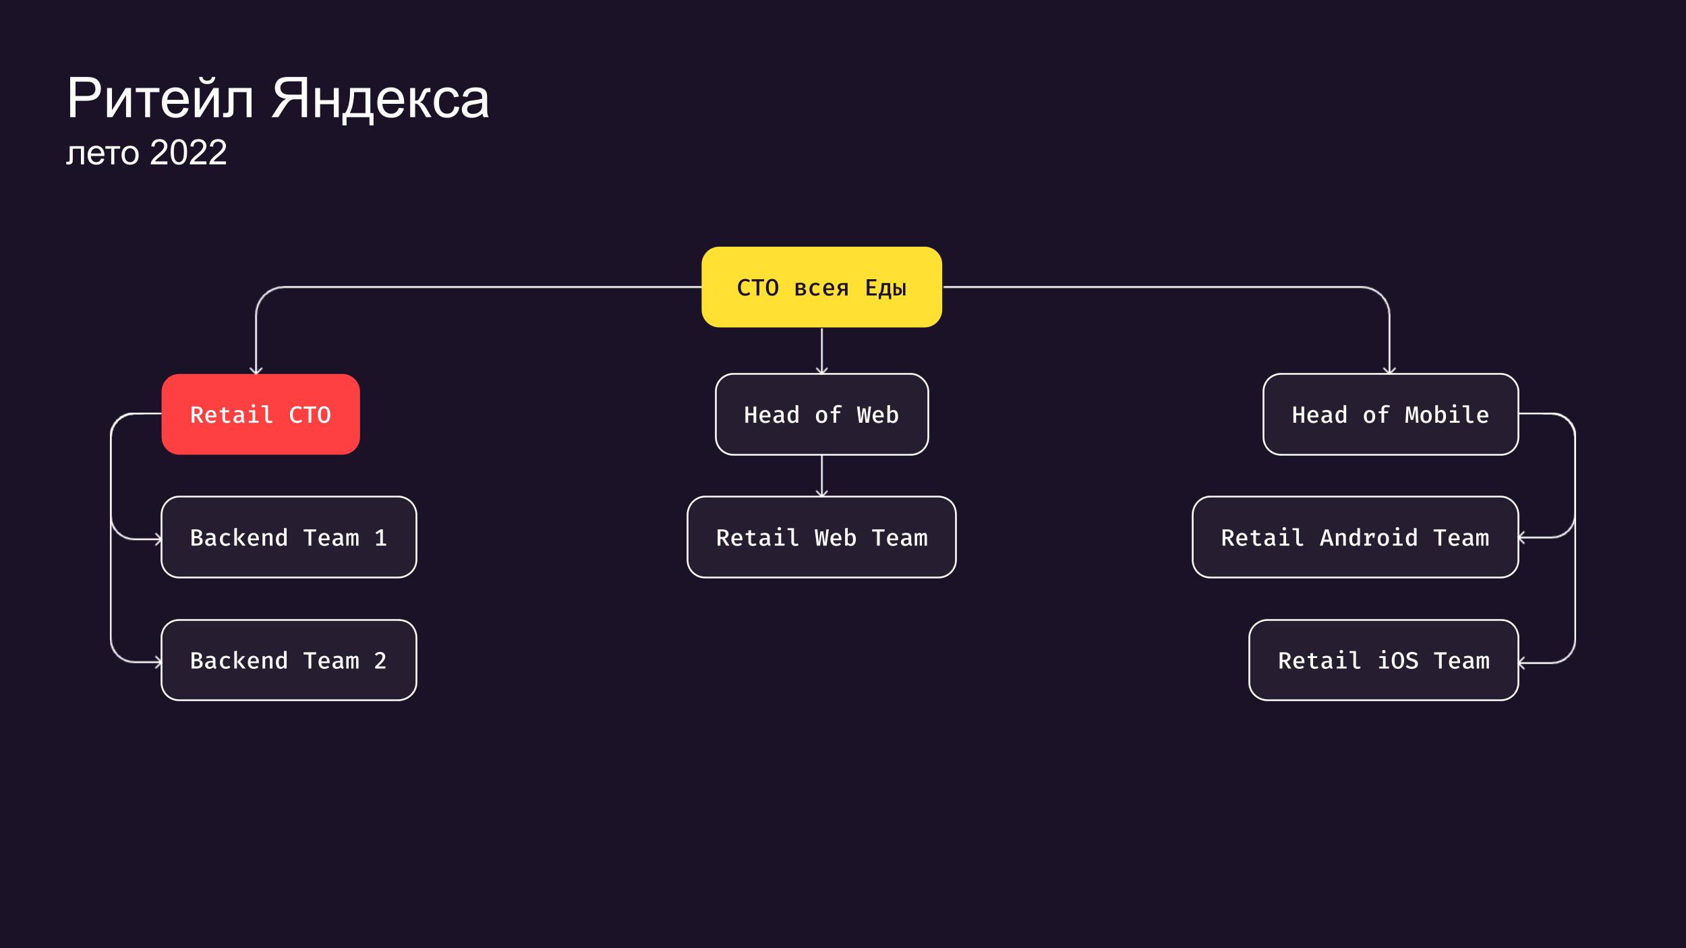Image resolution: width=1686 pixels, height=948 pixels.
Task: Click the yellow CTO всея Еды box
Action: coord(821,287)
